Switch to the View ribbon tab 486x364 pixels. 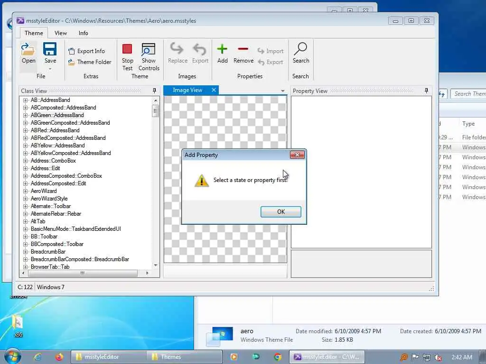pyautogui.click(x=60, y=33)
